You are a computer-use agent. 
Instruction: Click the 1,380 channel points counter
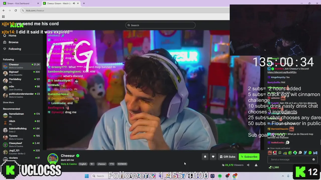point(274,167)
